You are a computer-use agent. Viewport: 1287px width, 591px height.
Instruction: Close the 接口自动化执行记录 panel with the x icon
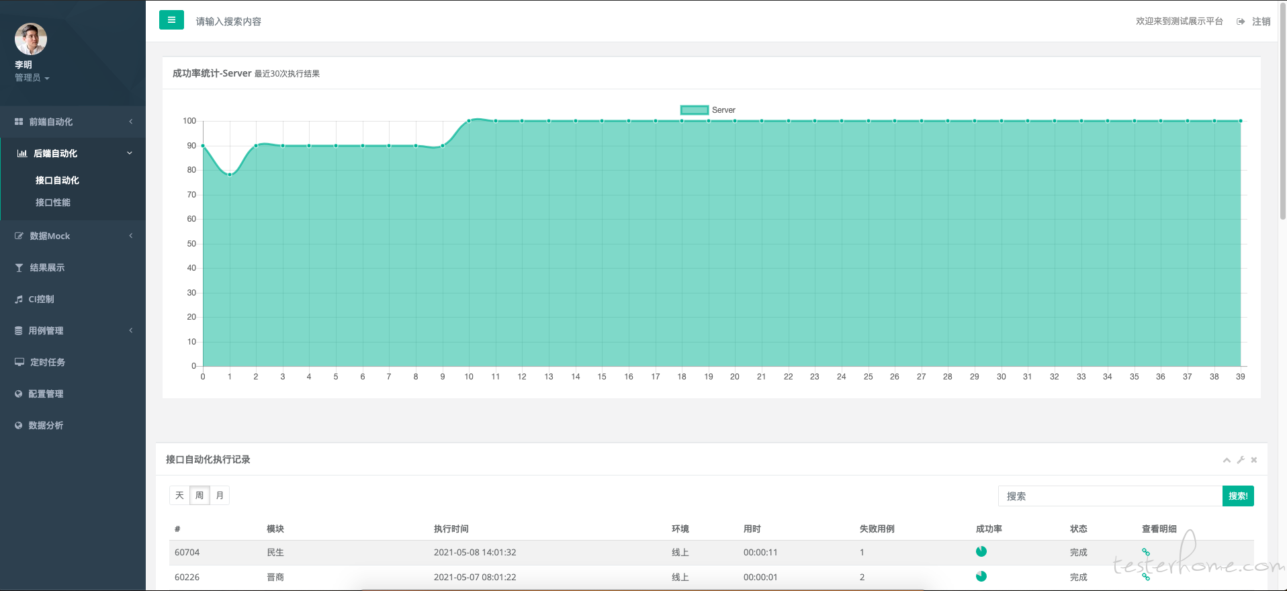pyautogui.click(x=1254, y=460)
